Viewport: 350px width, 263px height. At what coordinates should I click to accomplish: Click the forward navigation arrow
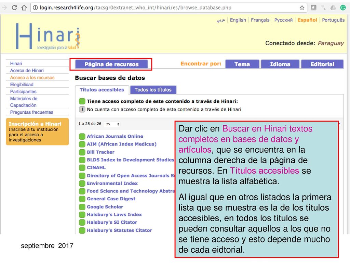tap(4, 8)
